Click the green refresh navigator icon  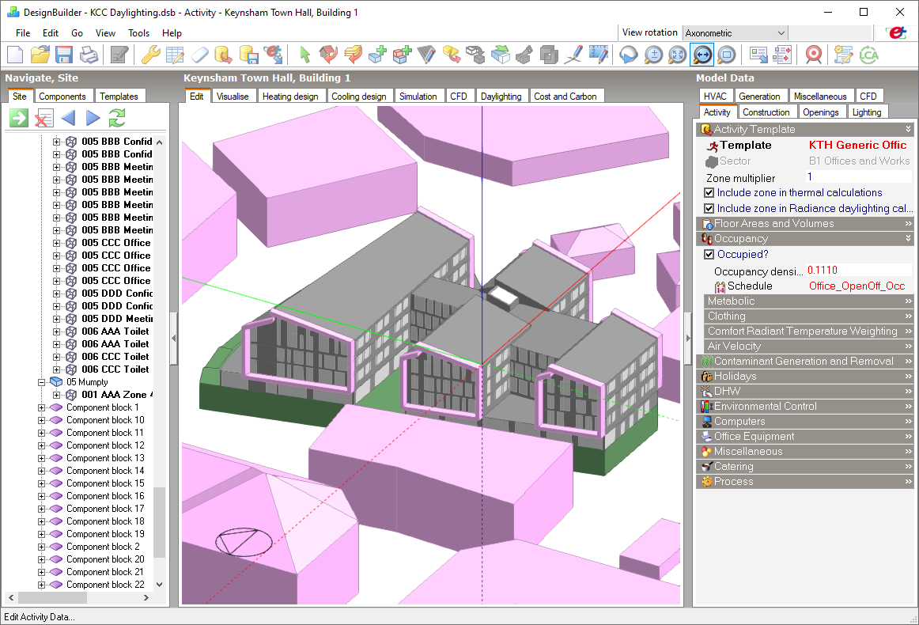117,119
